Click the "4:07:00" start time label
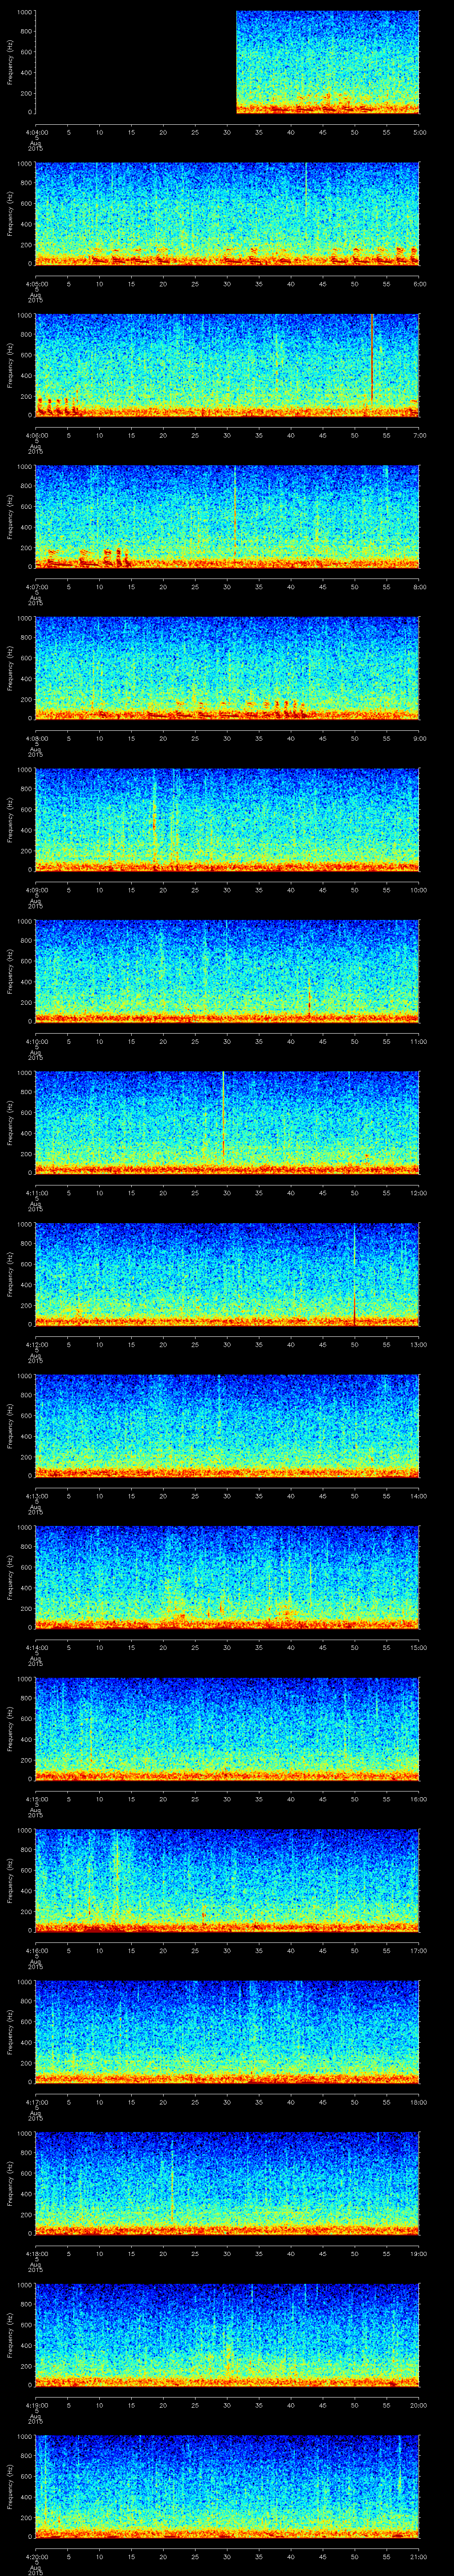Image resolution: width=454 pixels, height=2576 pixels. pyautogui.click(x=36, y=586)
